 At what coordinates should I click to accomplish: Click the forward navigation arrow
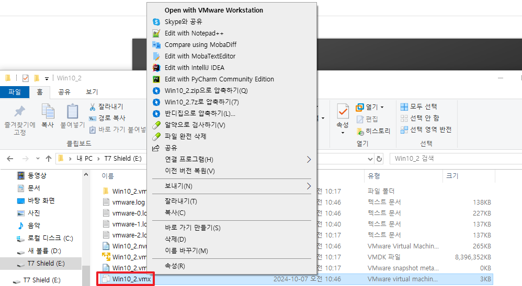pyautogui.click(x=25, y=159)
